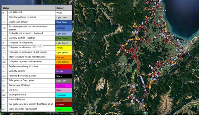Select the White colour cell
This screenshot has width=199, height=115.
64,13
